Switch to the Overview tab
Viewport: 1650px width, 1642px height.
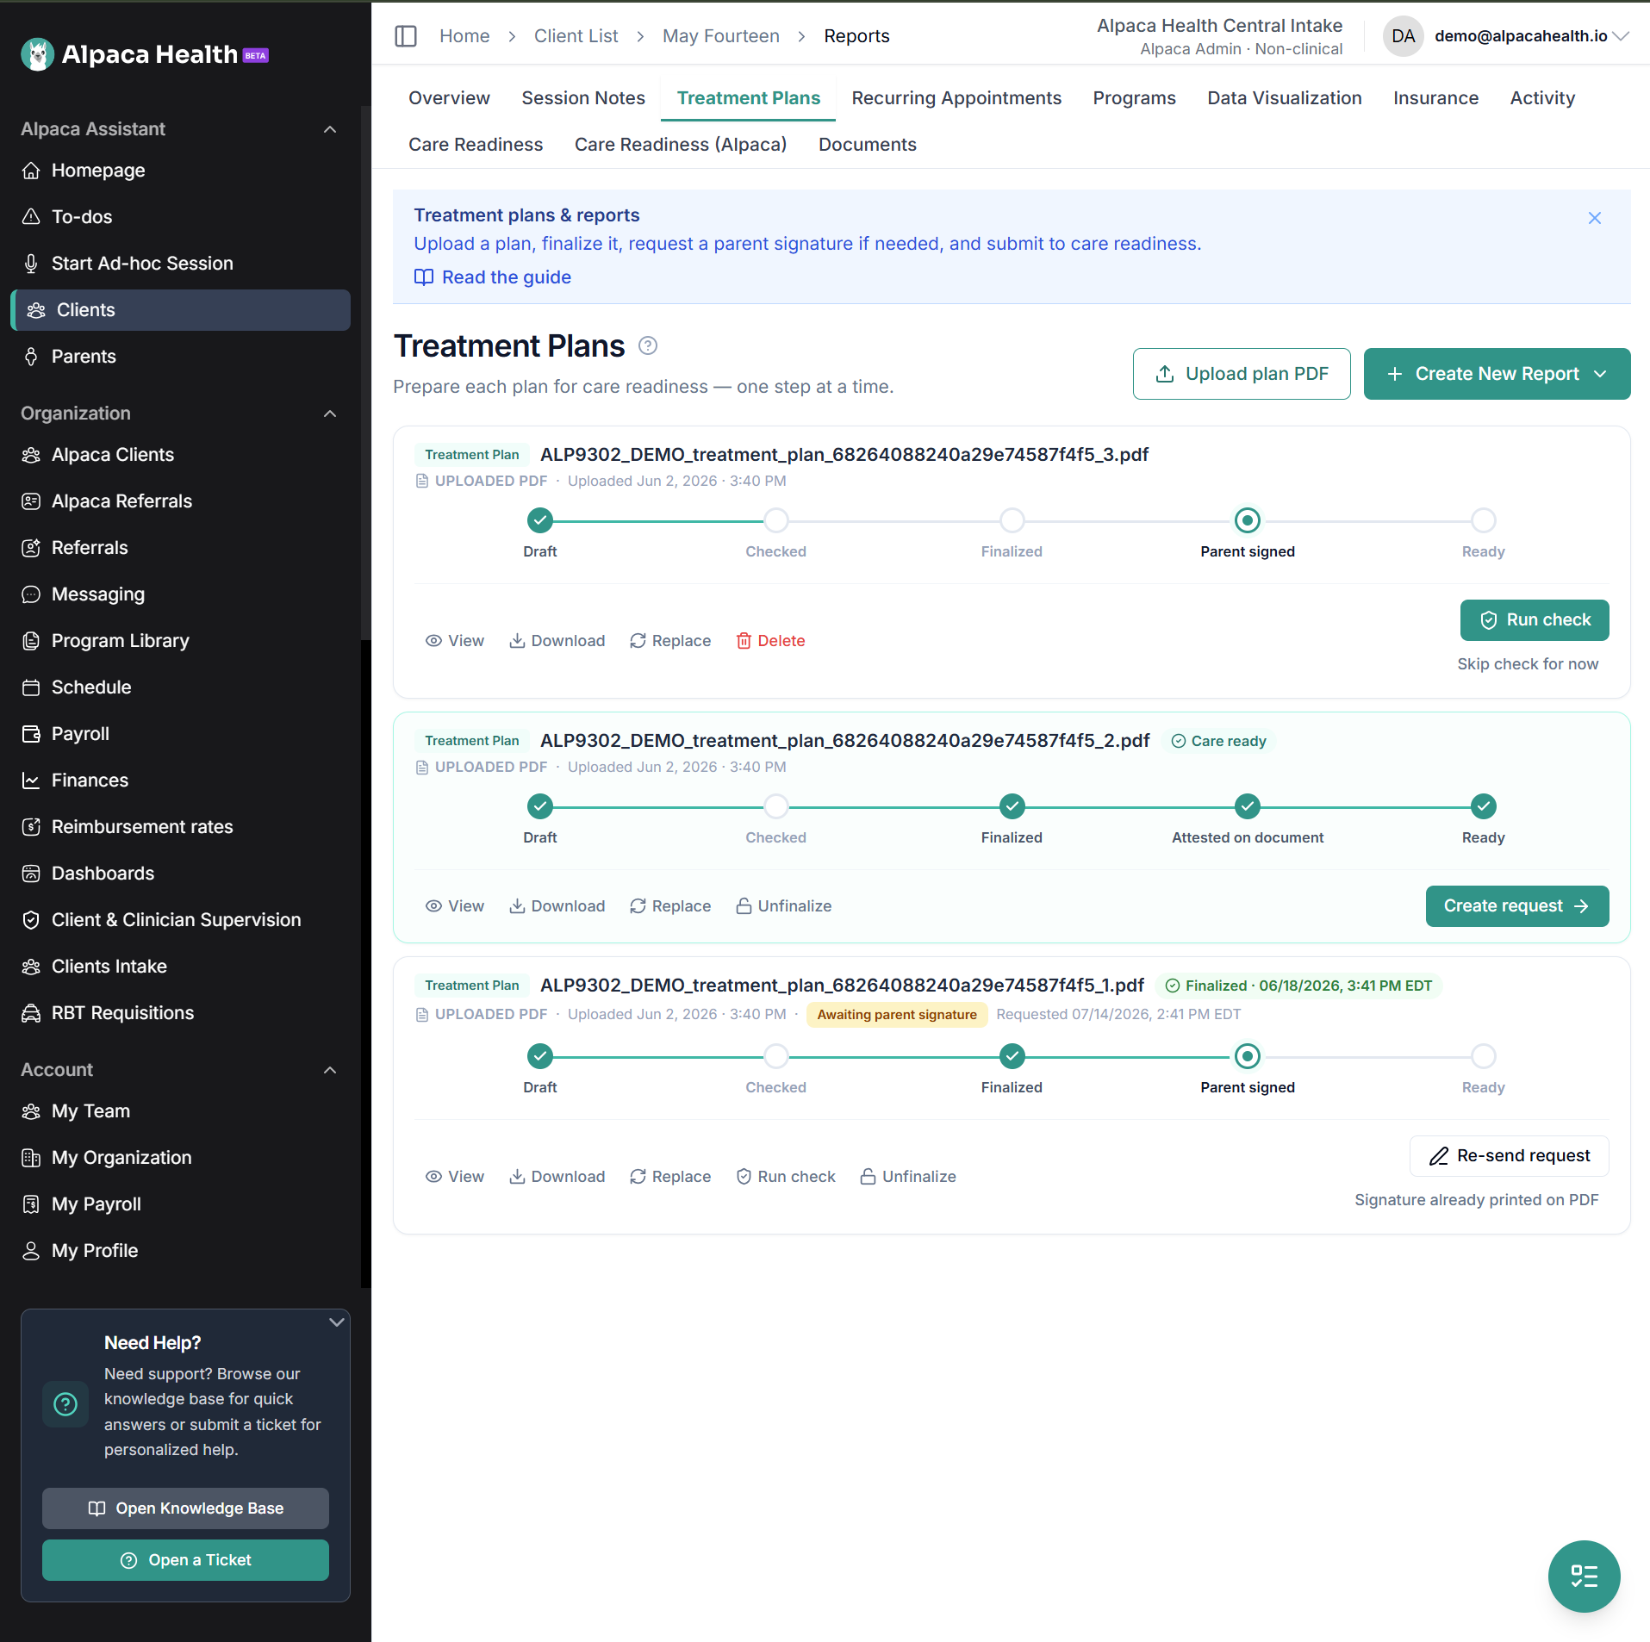(449, 98)
